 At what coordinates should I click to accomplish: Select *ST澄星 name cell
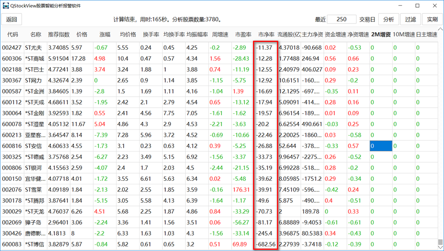point(36,124)
